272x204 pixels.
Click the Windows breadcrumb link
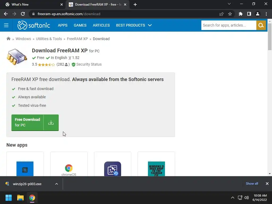pyautogui.click(x=23, y=39)
